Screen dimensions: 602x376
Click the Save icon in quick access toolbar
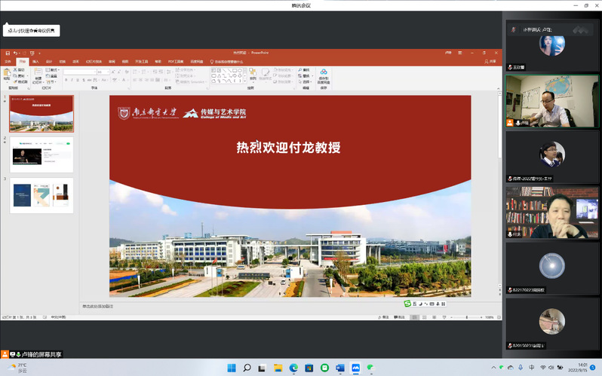click(8, 53)
